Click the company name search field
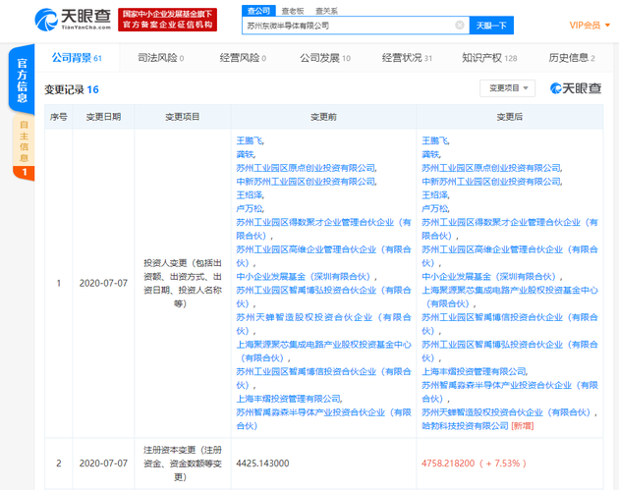 coord(344,26)
